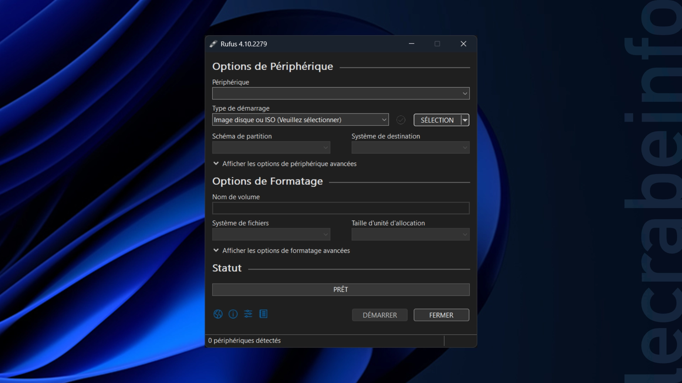Viewport: 682px width, 383px height.
Task: Show the log window icon
Action: click(x=263, y=314)
